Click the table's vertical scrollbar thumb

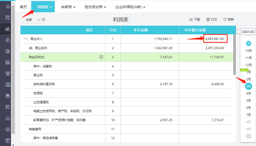[235, 54]
